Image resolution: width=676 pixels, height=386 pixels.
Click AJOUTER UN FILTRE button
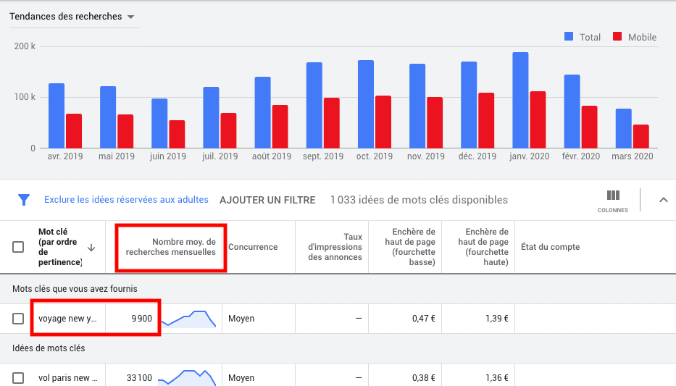tap(267, 200)
